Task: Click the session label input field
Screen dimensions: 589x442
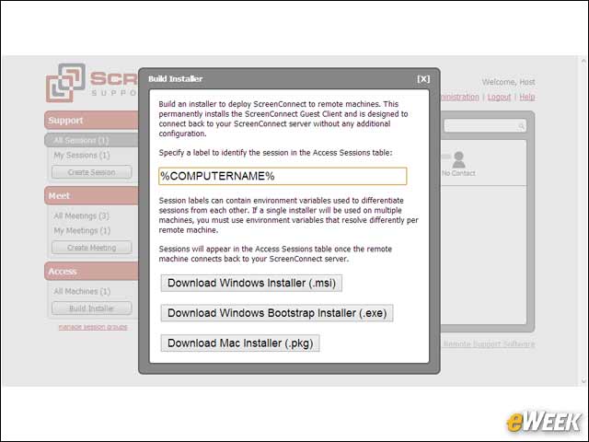Action: (x=283, y=176)
